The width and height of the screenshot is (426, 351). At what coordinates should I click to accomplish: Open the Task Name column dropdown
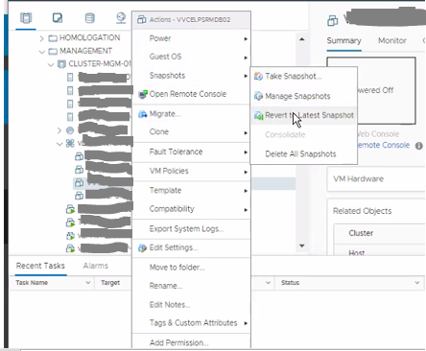pos(88,283)
